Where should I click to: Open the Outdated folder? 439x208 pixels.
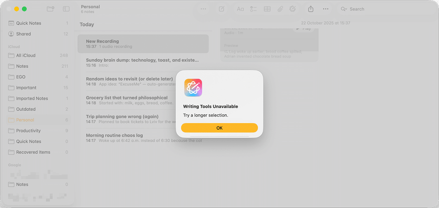point(38,109)
